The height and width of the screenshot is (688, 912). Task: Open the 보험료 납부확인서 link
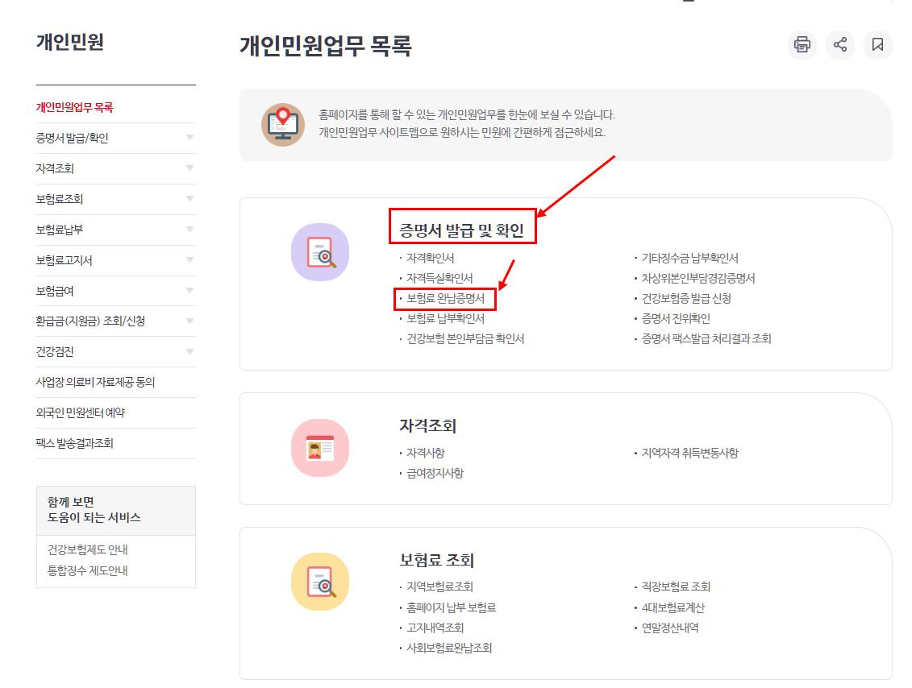[x=445, y=318]
